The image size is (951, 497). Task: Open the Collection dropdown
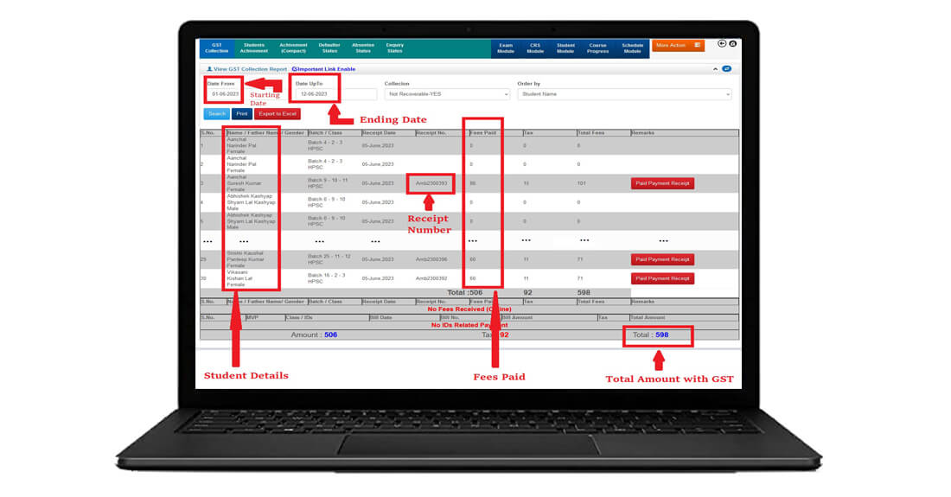pos(447,93)
